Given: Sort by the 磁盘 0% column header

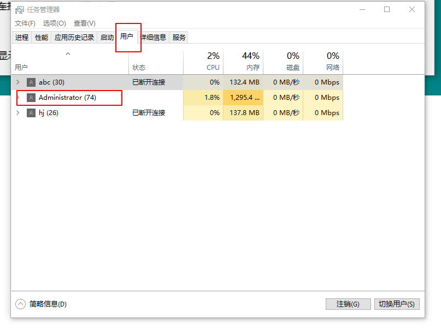Looking at the screenshot, I should (x=283, y=62).
